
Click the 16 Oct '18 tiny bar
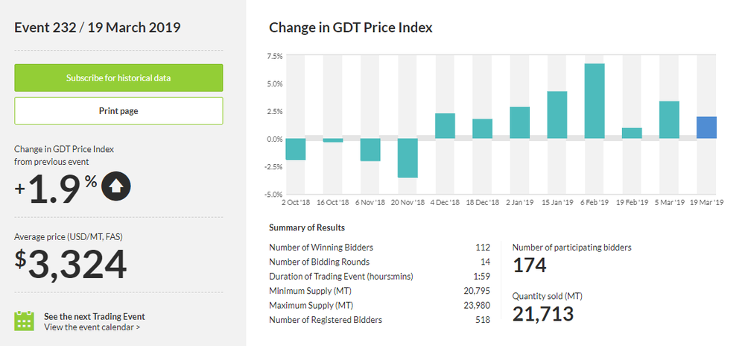tap(333, 140)
